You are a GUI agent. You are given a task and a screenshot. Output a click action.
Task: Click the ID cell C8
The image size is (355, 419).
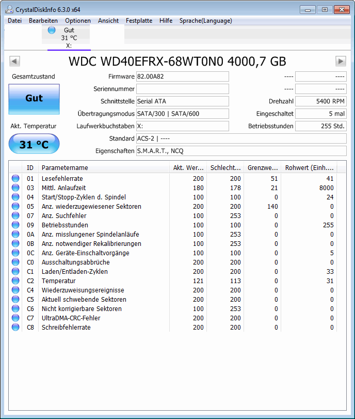click(30, 328)
